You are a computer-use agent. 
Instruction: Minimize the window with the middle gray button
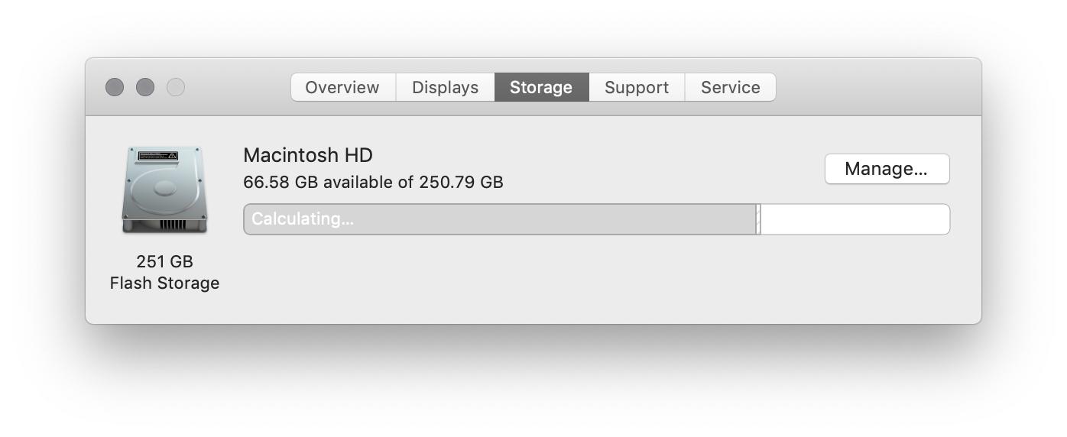click(x=145, y=87)
